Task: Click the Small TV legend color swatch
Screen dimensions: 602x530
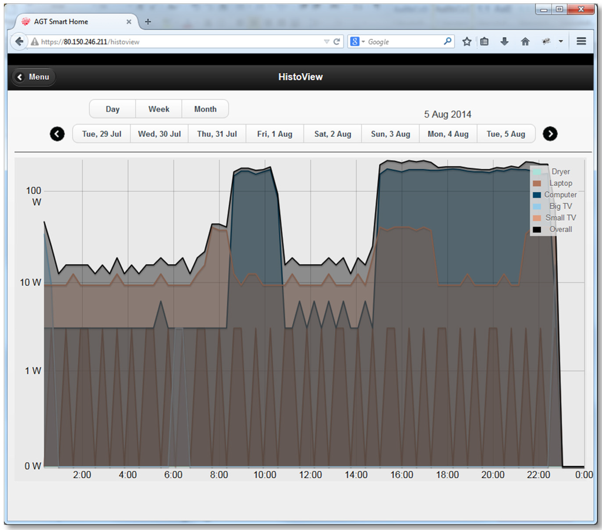Action: [x=537, y=218]
